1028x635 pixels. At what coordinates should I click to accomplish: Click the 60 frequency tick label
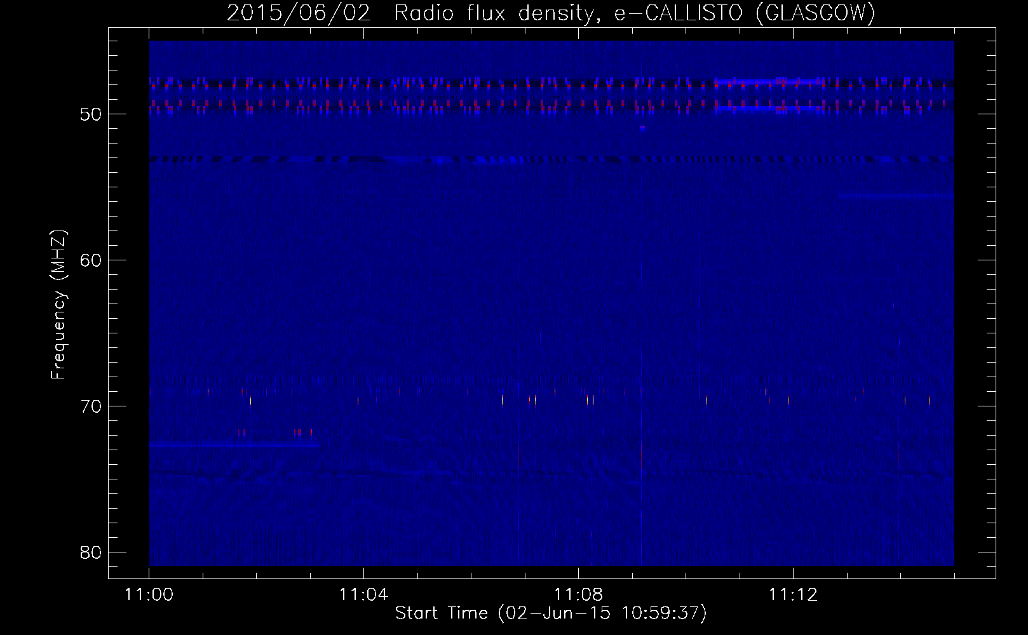pyautogui.click(x=91, y=260)
